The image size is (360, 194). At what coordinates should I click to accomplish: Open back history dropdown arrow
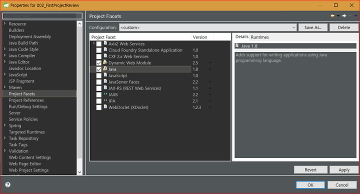[x=338, y=16]
